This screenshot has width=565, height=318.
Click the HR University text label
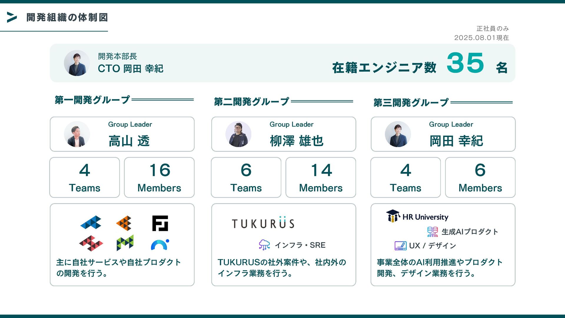tap(426, 217)
